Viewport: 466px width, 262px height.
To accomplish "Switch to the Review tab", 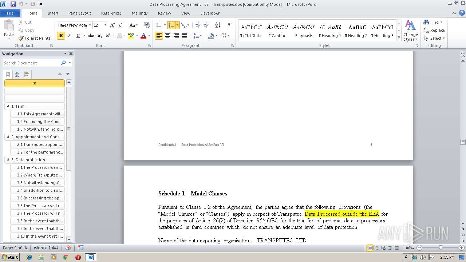I will (165, 13).
